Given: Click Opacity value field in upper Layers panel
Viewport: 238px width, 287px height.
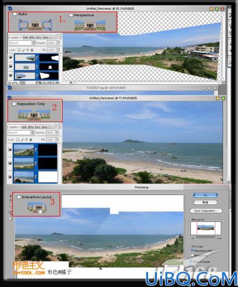Looking at the screenshot, I should coord(52,43).
